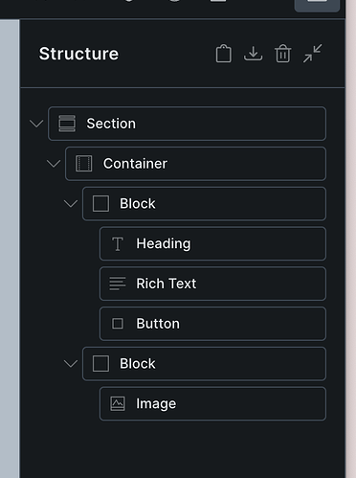Click the paste clipboard icon in Structure header

tap(223, 54)
